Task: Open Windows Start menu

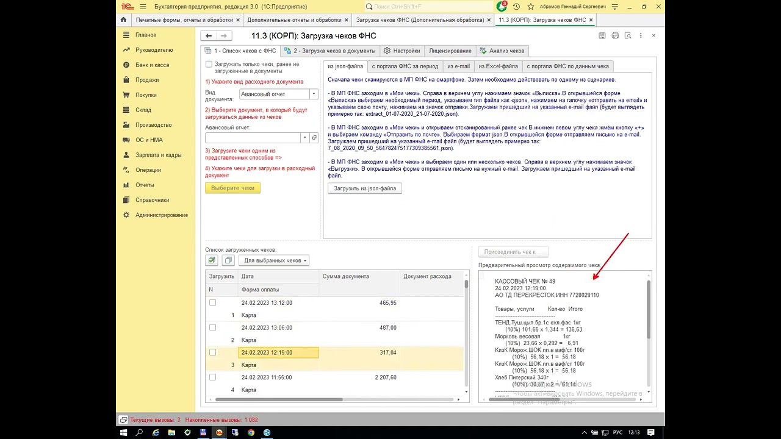Action: tap(124, 432)
